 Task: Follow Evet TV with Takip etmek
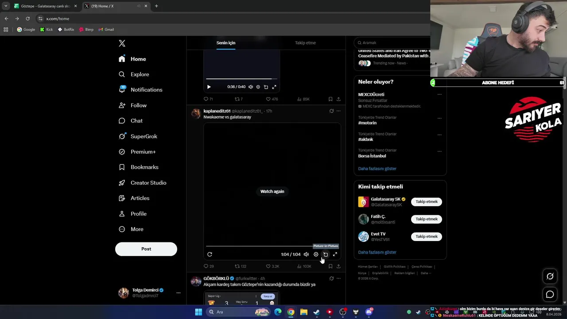click(427, 237)
